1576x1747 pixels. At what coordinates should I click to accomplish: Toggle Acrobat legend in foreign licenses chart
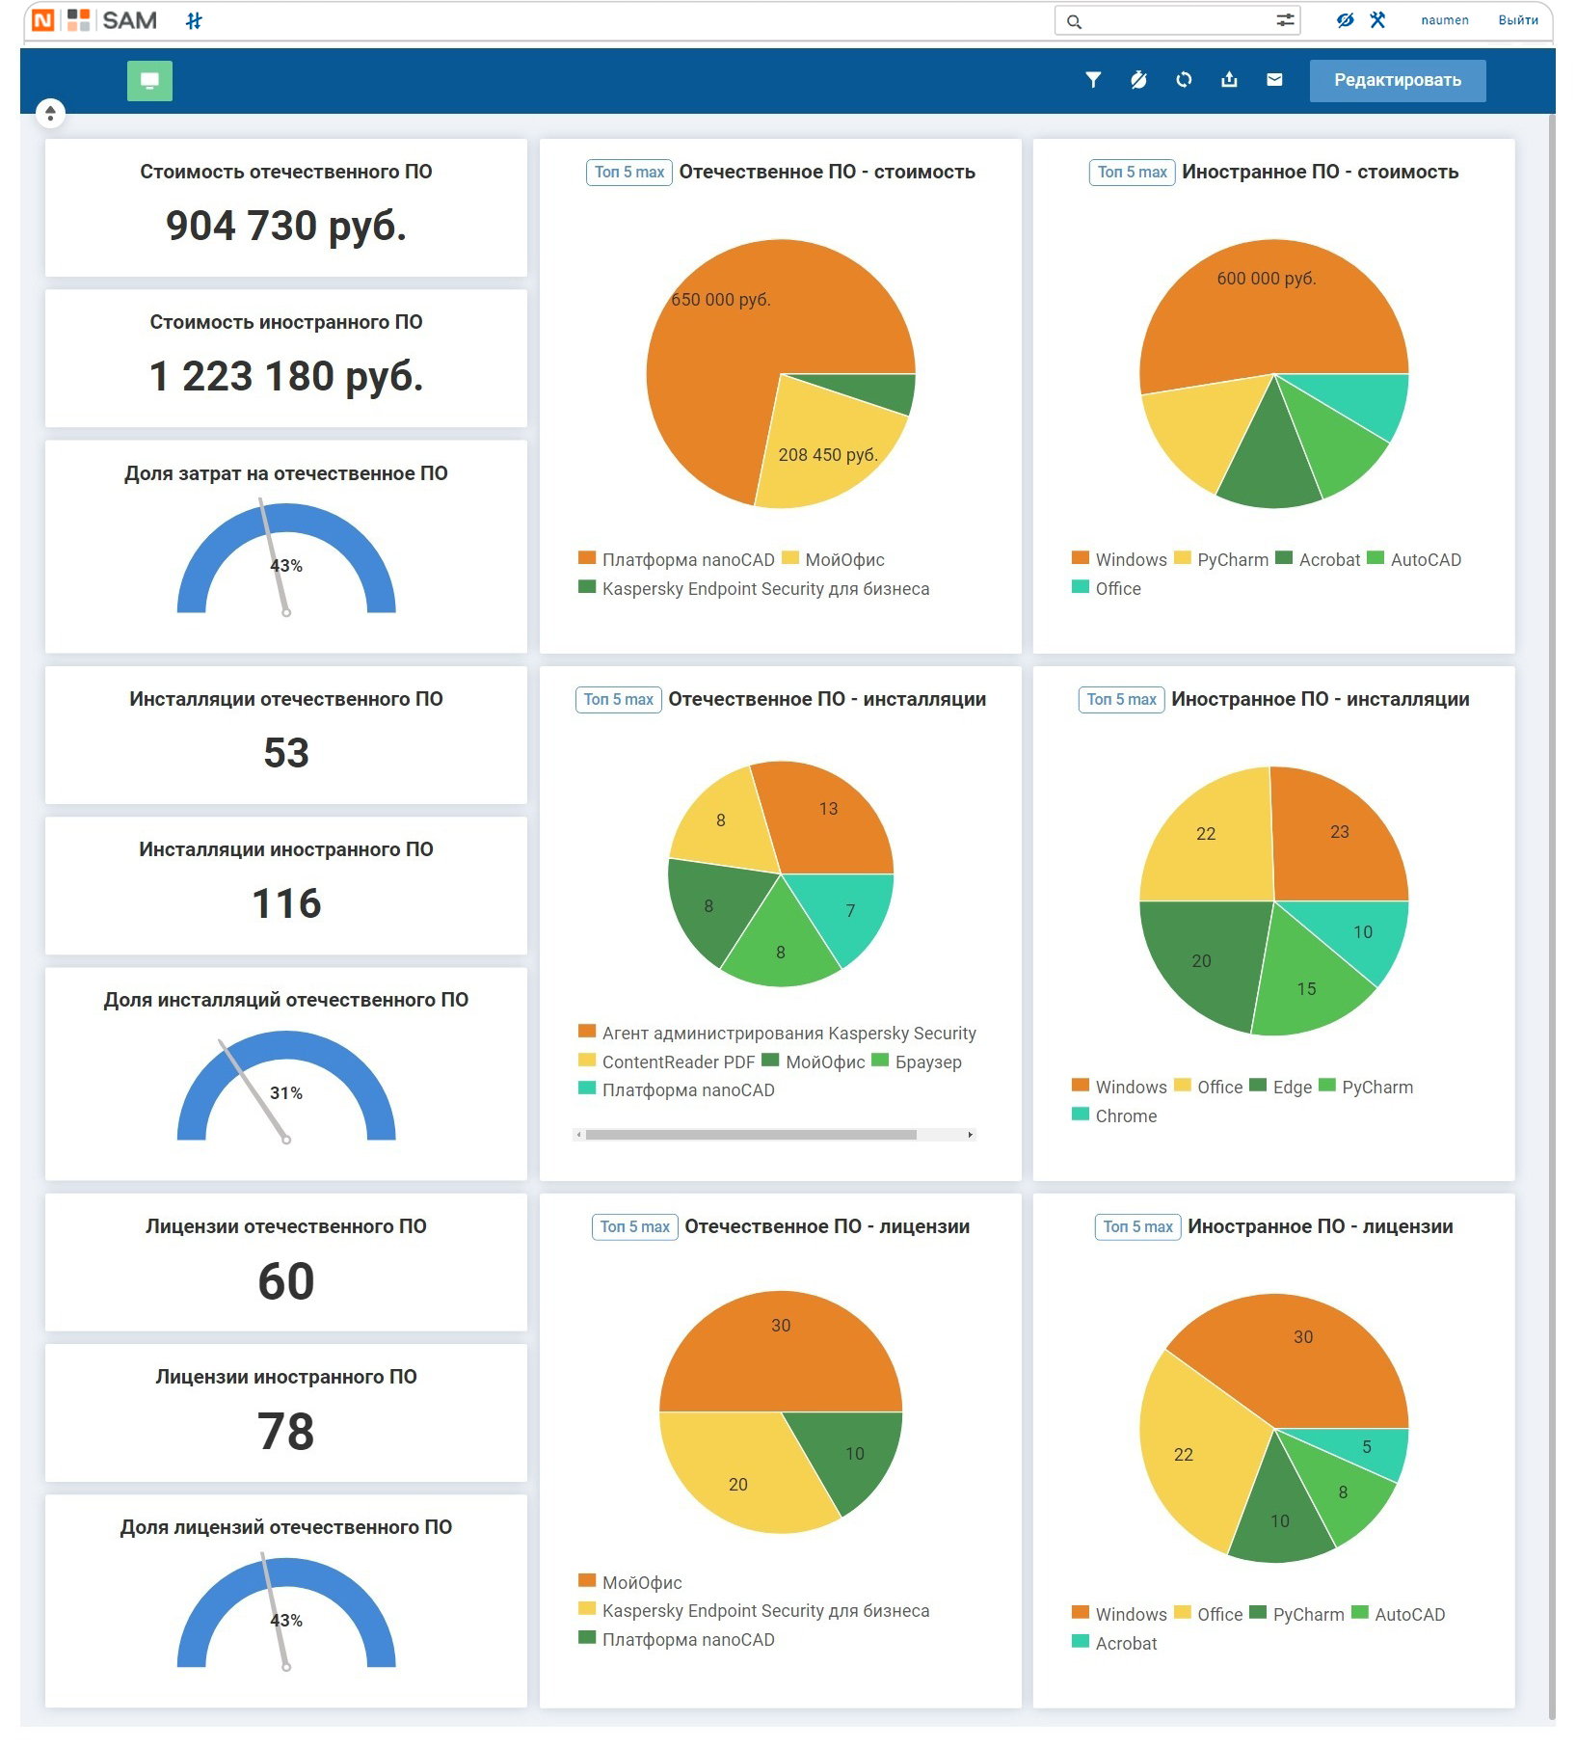pyautogui.click(x=1114, y=1644)
